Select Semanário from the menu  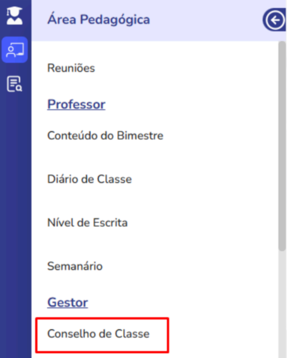click(x=75, y=266)
